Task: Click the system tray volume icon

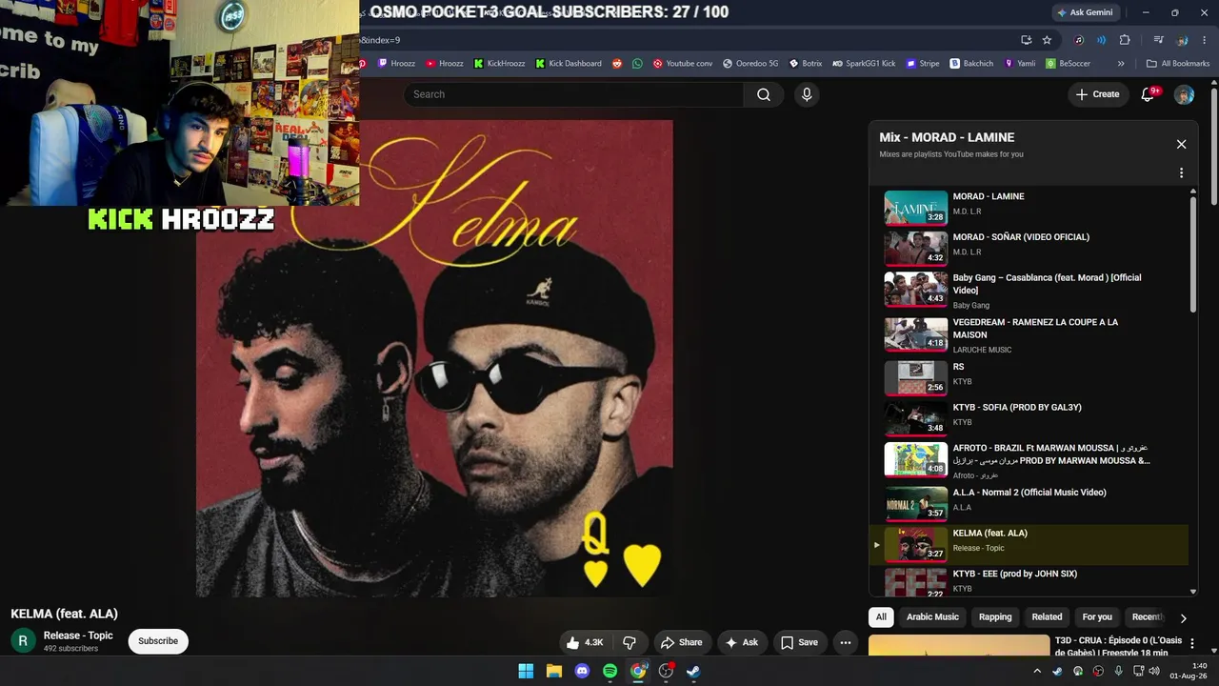Action: pyautogui.click(x=1154, y=671)
